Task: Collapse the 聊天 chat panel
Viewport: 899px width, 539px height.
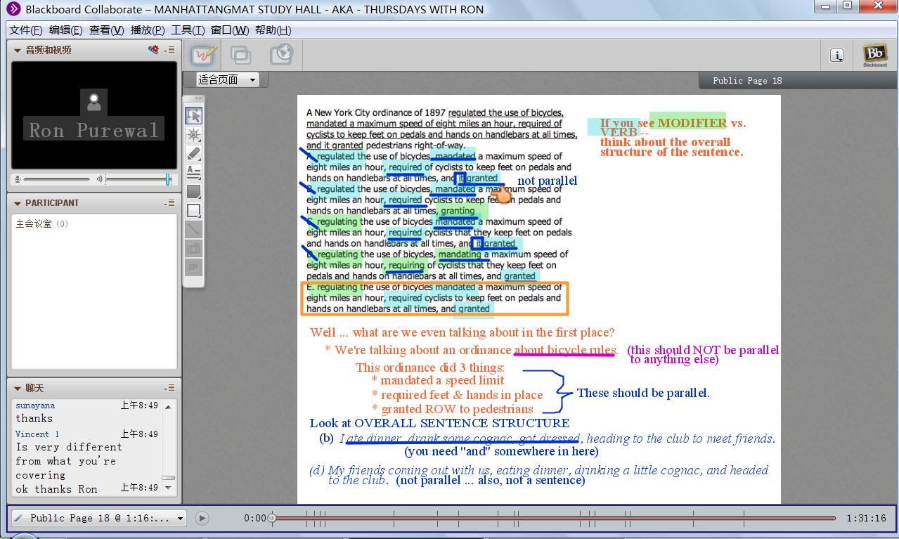Action: [x=18, y=388]
